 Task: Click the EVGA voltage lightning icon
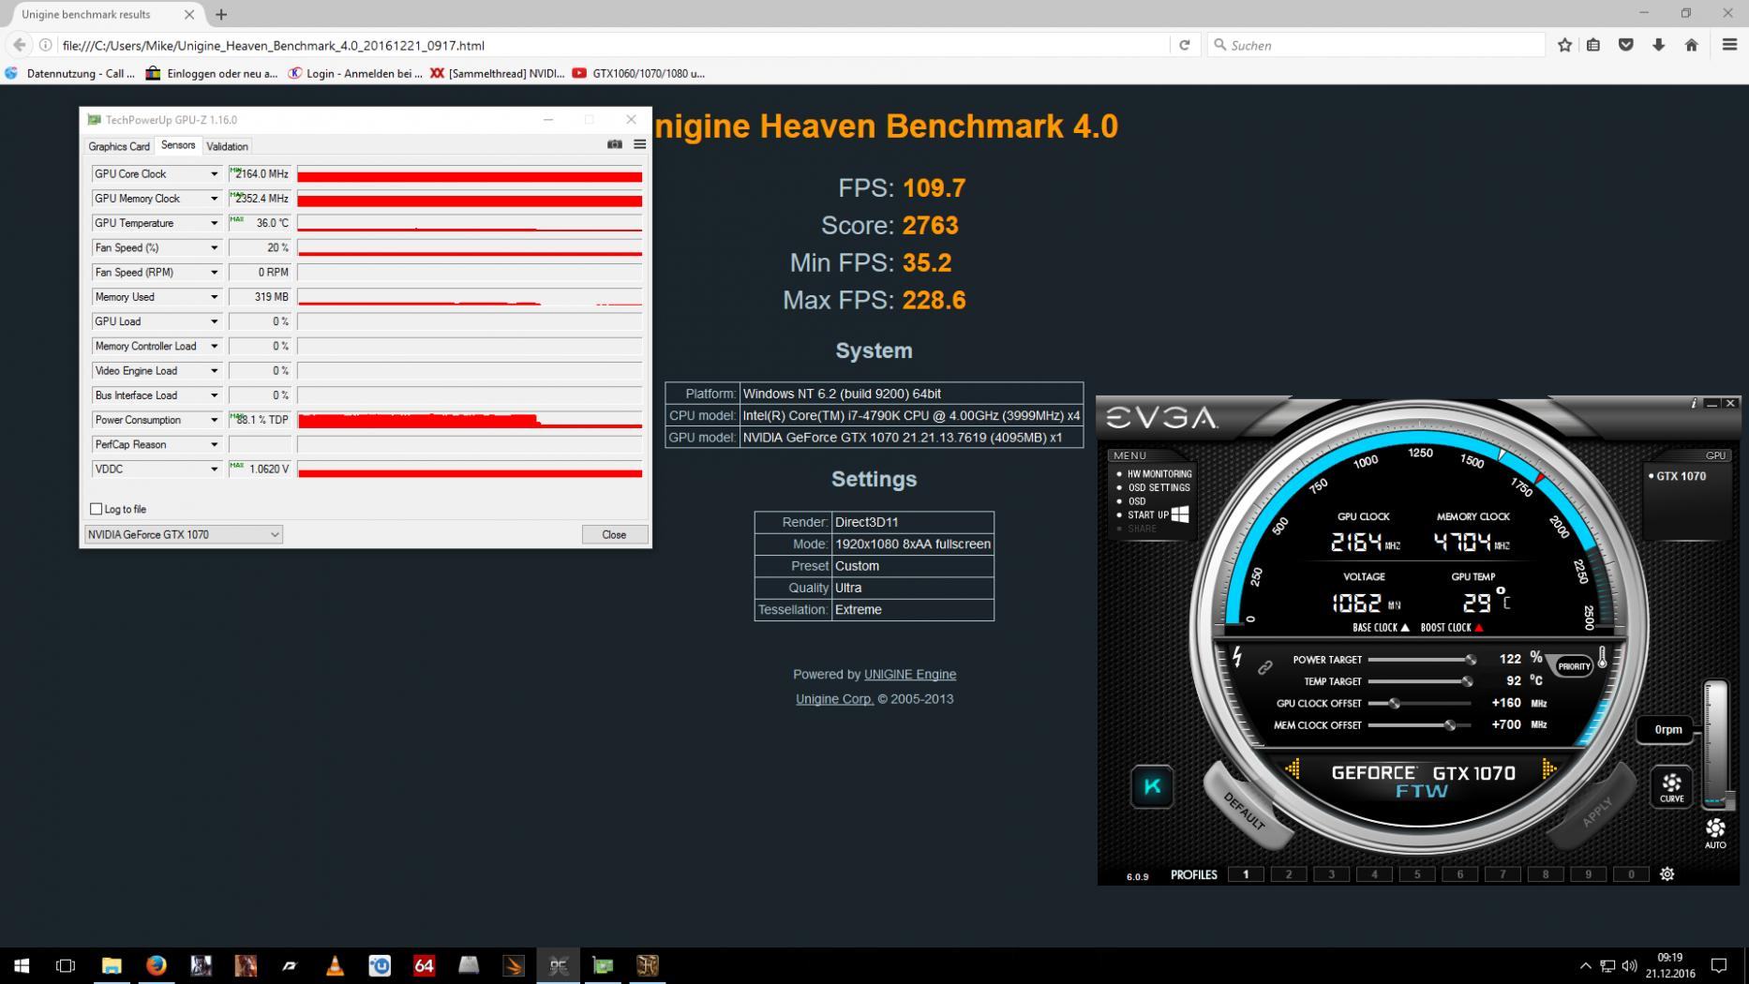(x=1237, y=657)
